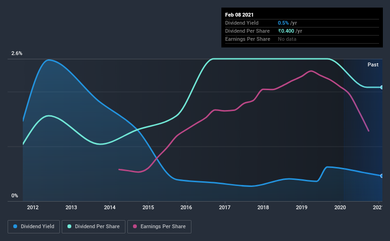
Task: Select the 2018 label on the x-axis
Action: click(x=263, y=207)
